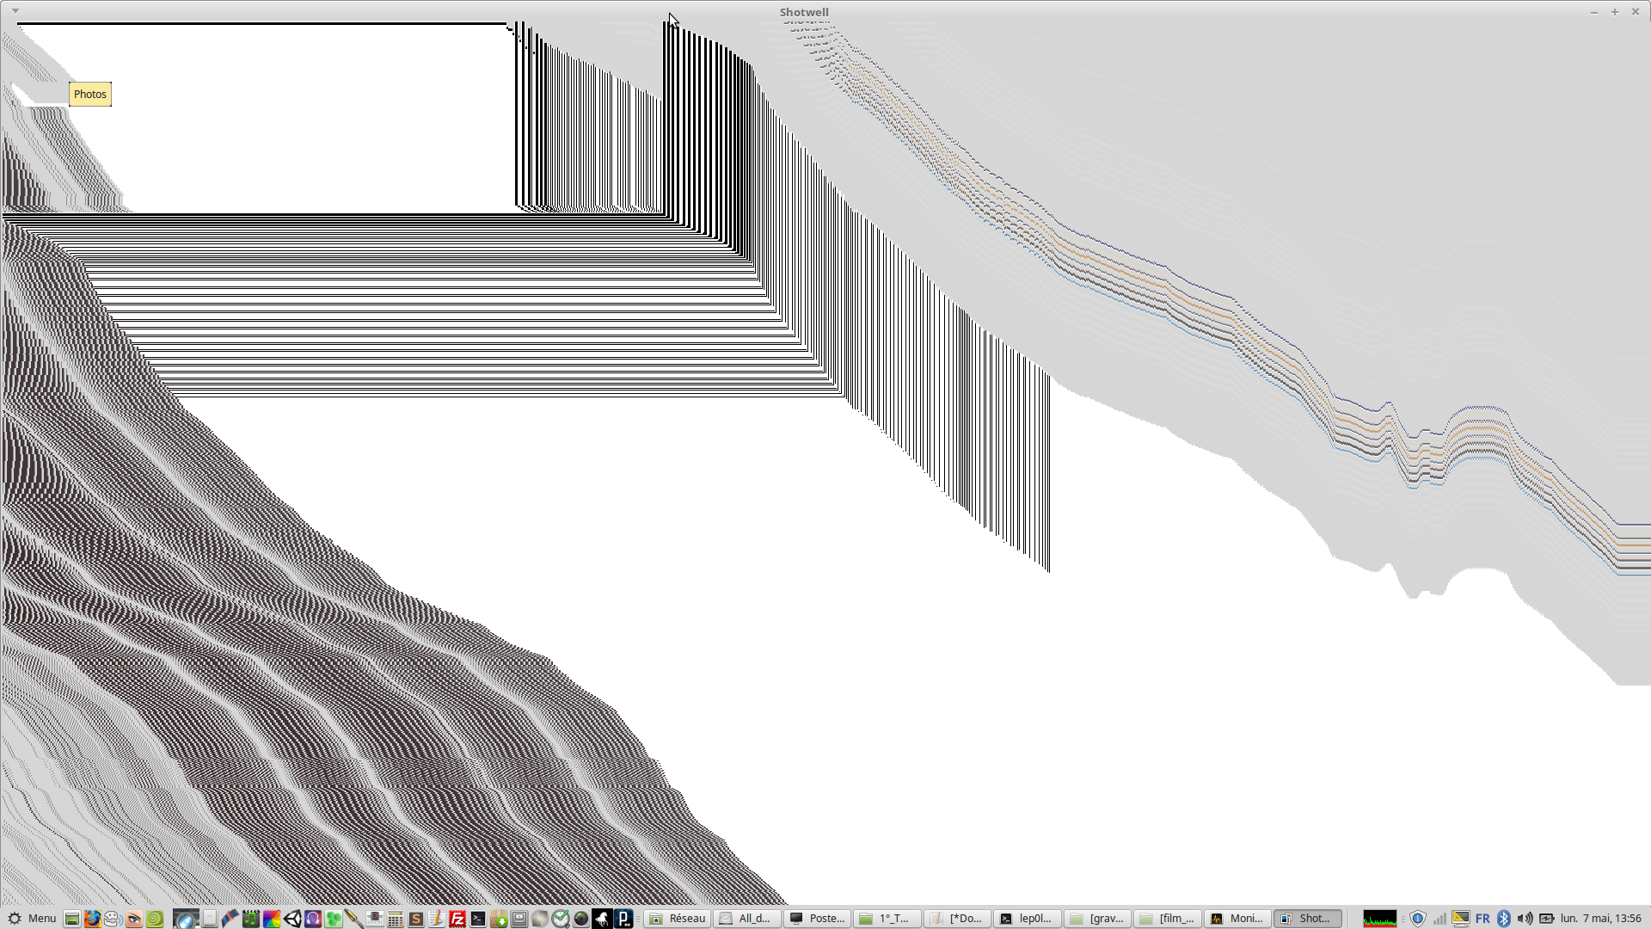Image resolution: width=1651 pixels, height=929 pixels.
Task: Launch the terminal from the panel launchers
Action: coord(478,919)
